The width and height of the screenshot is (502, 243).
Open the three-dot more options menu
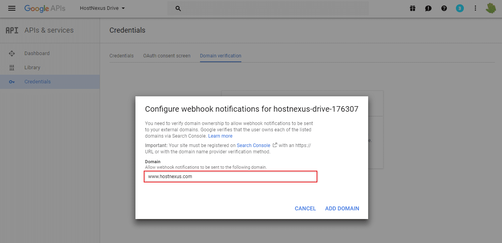[x=475, y=8]
